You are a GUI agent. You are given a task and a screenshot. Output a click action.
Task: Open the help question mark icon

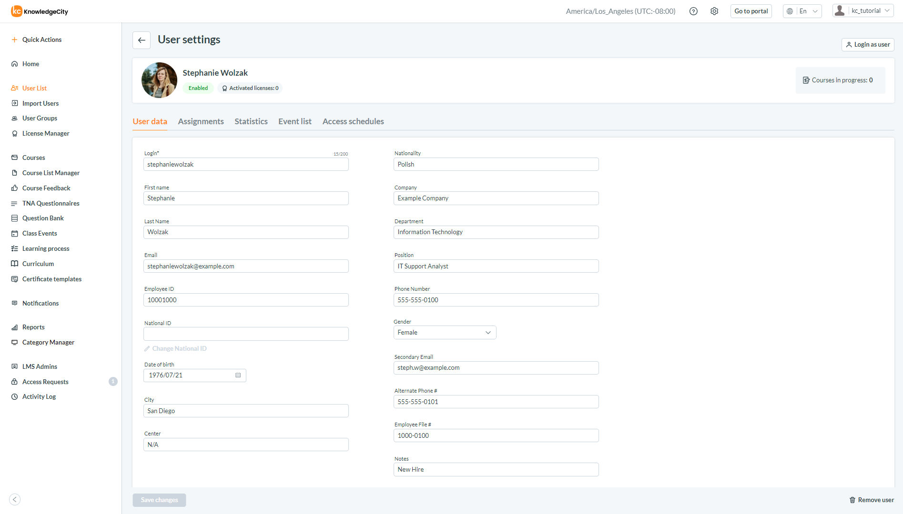coord(693,11)
